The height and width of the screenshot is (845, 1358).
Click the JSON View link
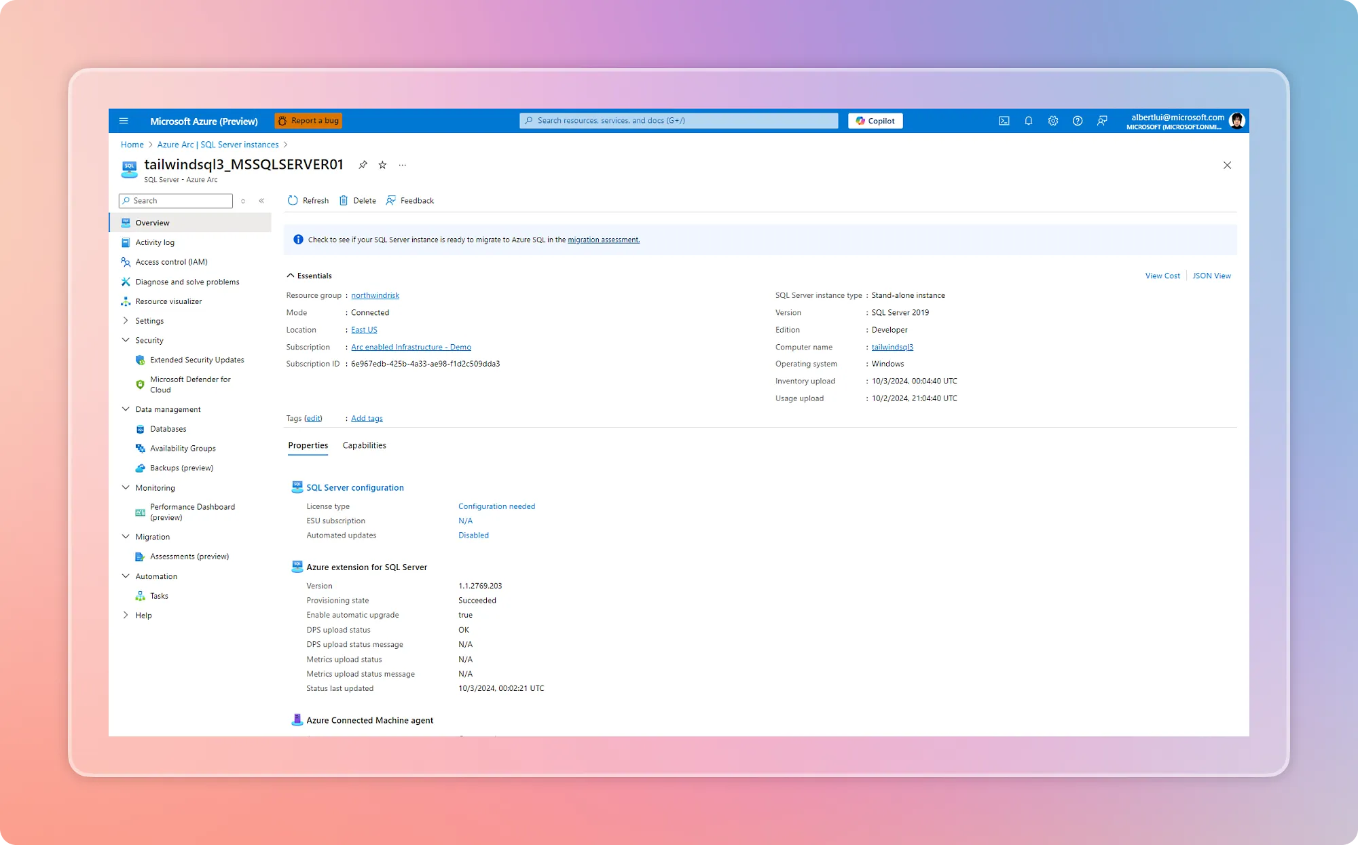tap(1211, 276)
